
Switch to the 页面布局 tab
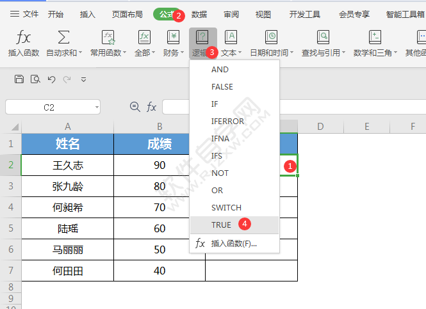[127, 14]
